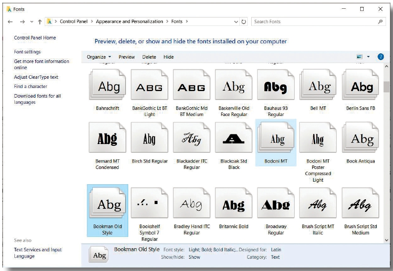393x271 pixels.
Task: Open Text Services and Input Language link
Action: coord(38,253)
